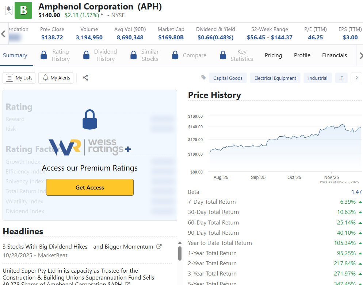363x285 pixels.
Task: Switch to the Pricing tab
Action: (x=273, y=55)
